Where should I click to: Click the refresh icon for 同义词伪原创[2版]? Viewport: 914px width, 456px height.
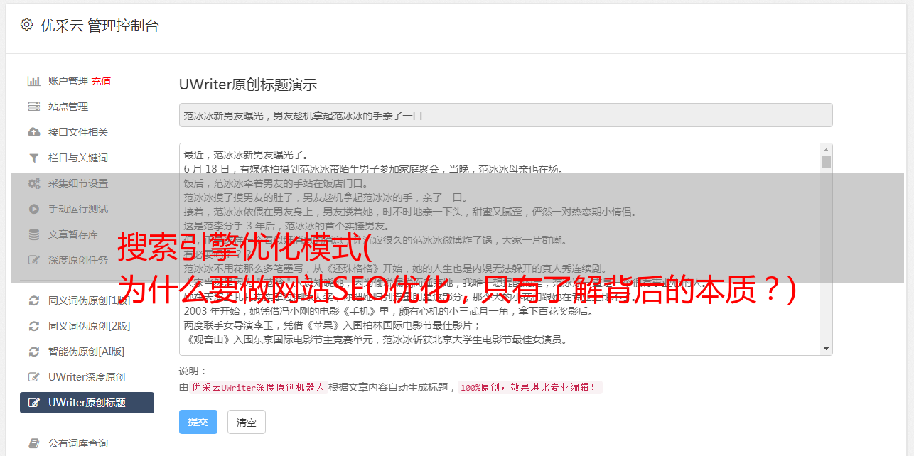(33, 326)
